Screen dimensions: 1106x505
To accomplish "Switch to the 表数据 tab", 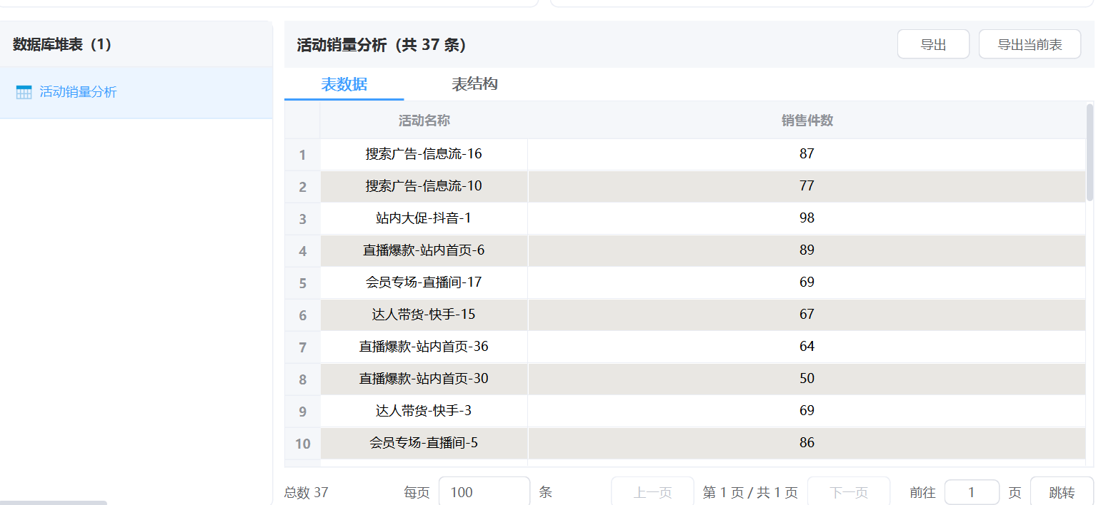I will (344, 84).
